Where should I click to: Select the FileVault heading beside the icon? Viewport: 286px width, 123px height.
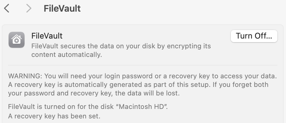tap(47, 36)
